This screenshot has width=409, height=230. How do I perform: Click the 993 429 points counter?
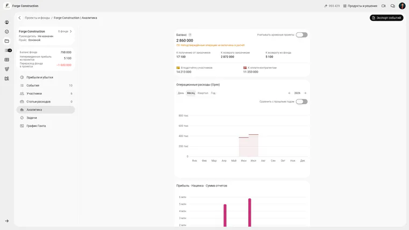332,6
